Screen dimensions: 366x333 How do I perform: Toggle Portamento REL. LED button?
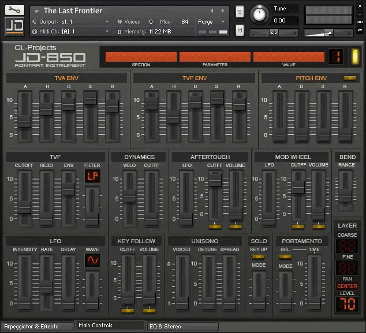(285, 257)
